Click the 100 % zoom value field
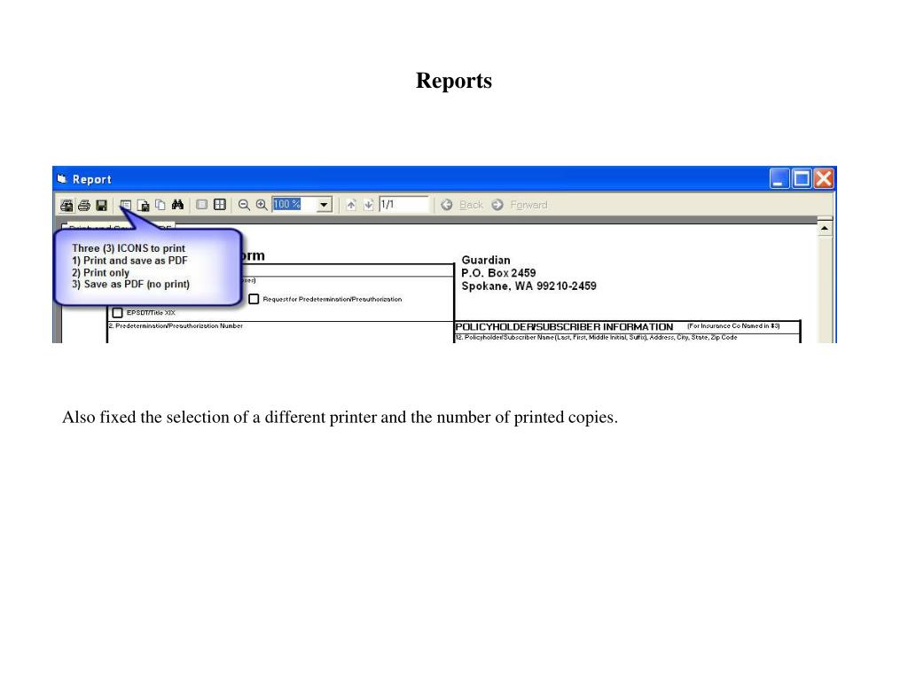The width and height of the screenshot is (908, 681). [x=294, y=205]
